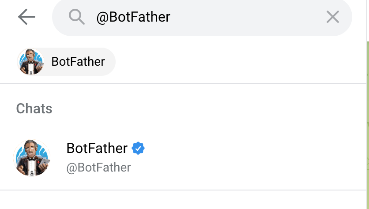
Task: Click the green strip at right edge
Action: pos(368,110)
